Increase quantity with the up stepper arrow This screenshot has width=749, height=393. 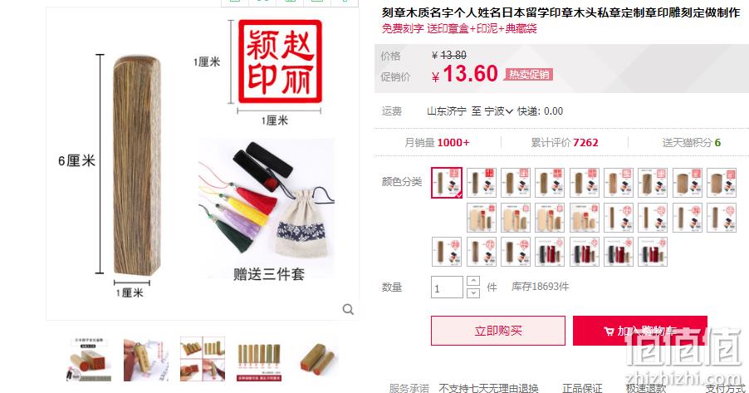pyautogui.click(x=473, y=281)
